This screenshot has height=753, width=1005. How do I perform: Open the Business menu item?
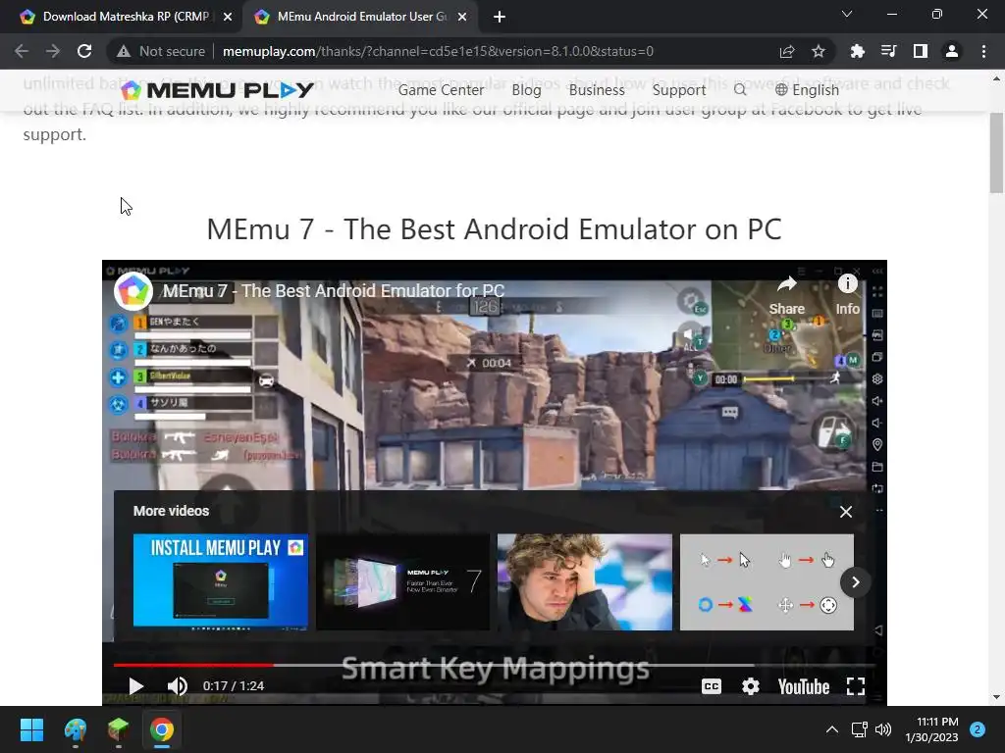click(597, 90)
